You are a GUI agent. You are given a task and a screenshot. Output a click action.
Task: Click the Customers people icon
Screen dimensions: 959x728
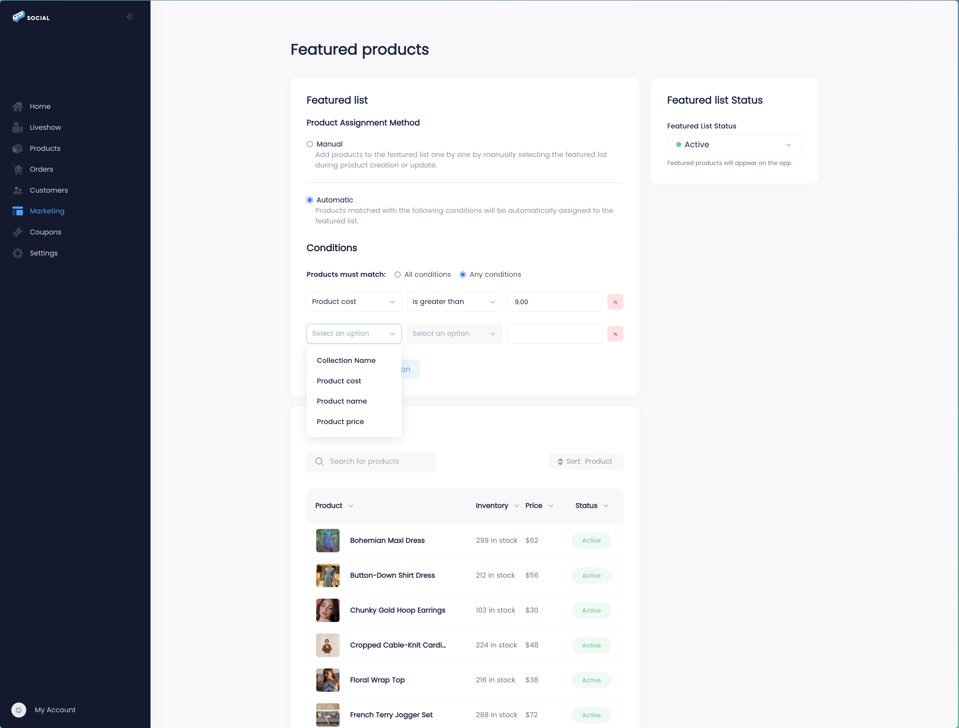[x=17, y=190]
